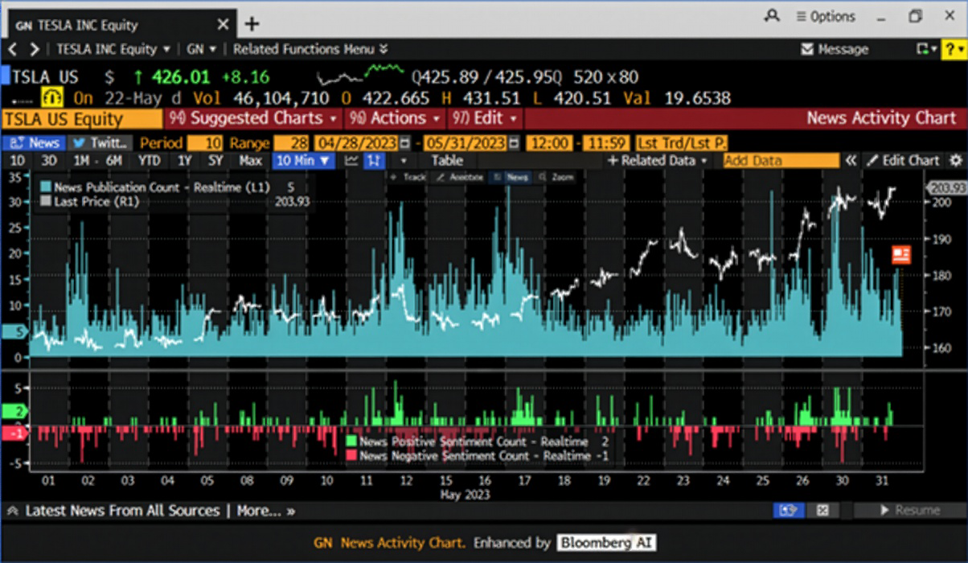
Task: Open the Suggested Charts menu
Action: pos(254,119)
